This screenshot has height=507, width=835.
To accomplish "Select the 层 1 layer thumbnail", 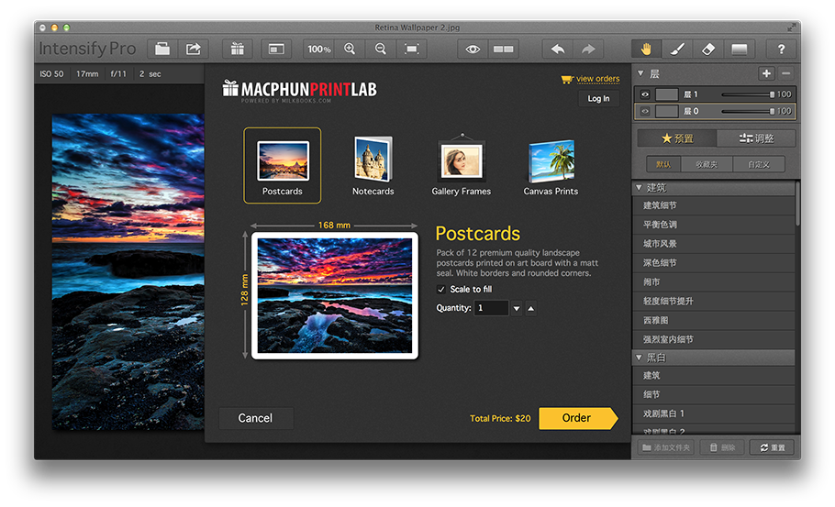I will point(666,94).
